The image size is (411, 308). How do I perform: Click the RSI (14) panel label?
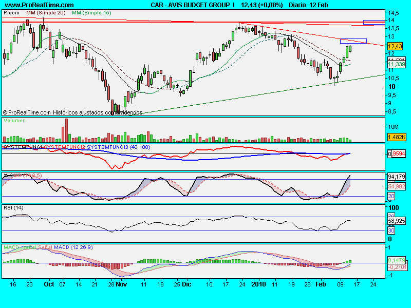coord(13,208)
